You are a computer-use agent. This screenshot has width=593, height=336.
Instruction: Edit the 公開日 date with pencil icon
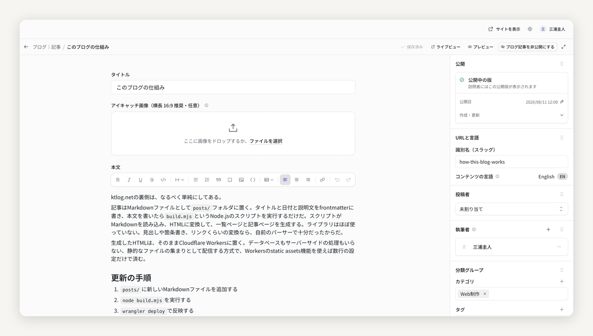click(562, 102)
